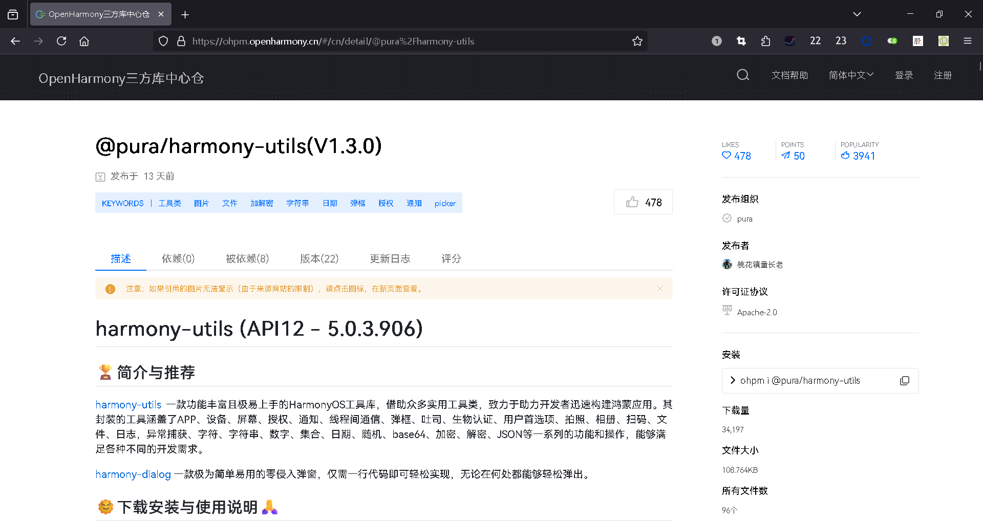Open the 更新日志 tab
The width and height of the screenshot is (983, 522).
coord(390,259)
